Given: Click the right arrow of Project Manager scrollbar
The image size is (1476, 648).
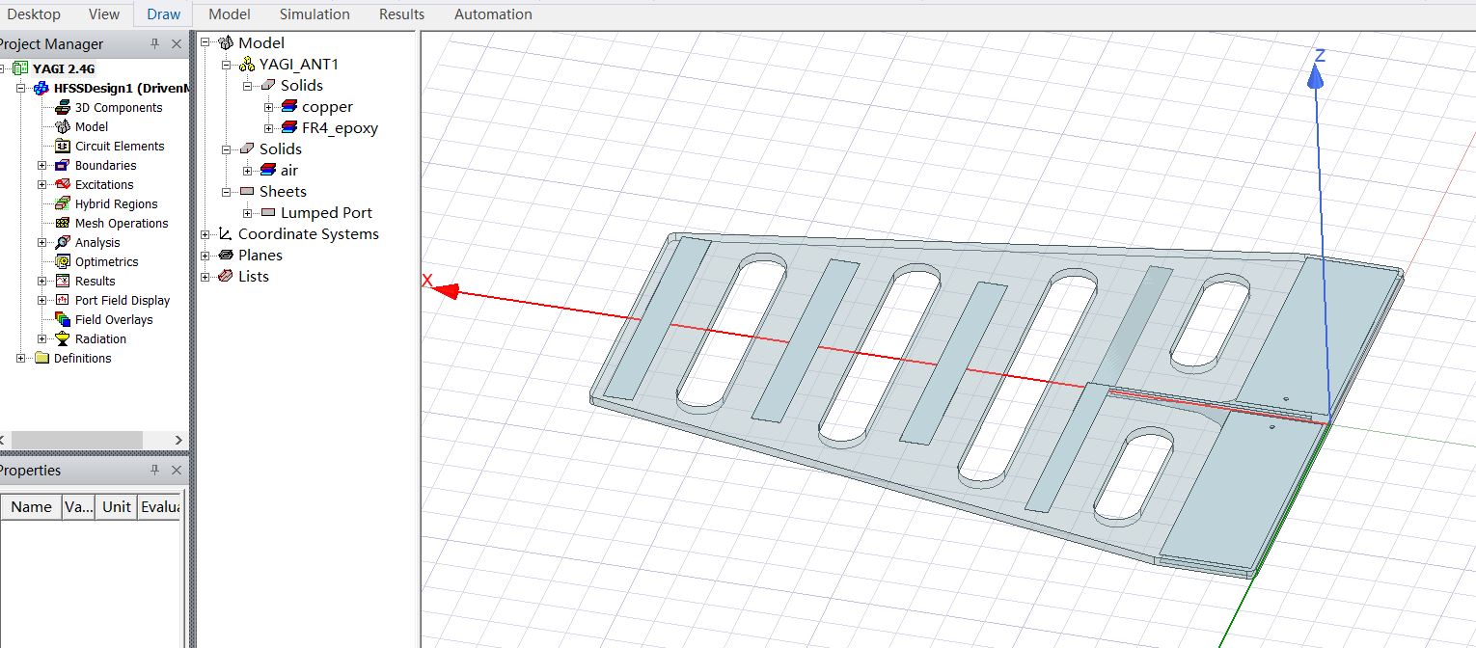Looking at the screenshot, I should pos(179,440).
